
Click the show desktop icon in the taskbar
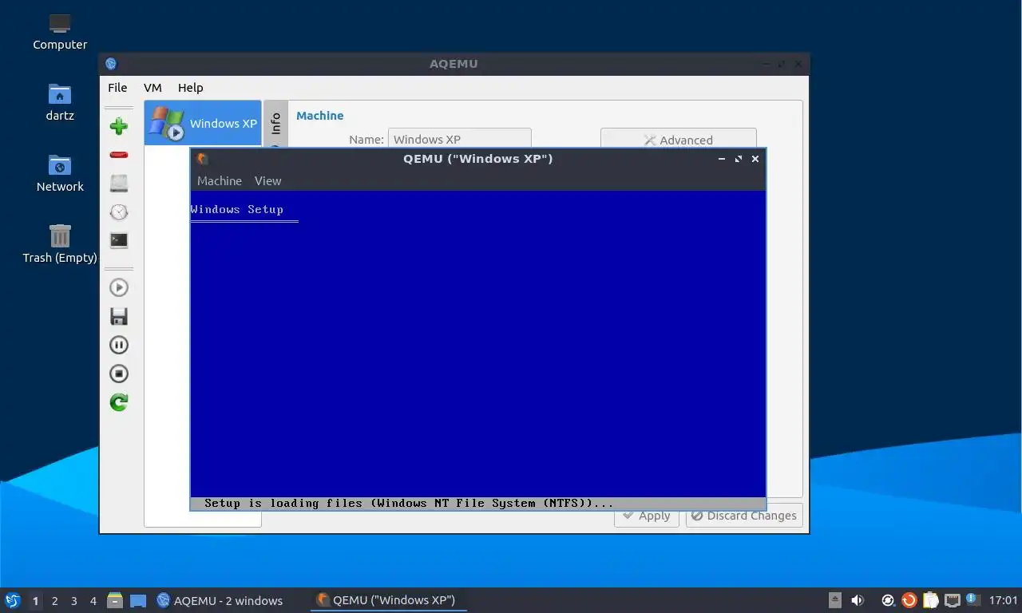click(138, 600)
